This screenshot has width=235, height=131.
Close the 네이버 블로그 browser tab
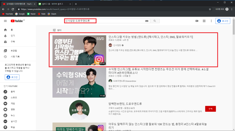pyautogui.click(x=70, y=4)
